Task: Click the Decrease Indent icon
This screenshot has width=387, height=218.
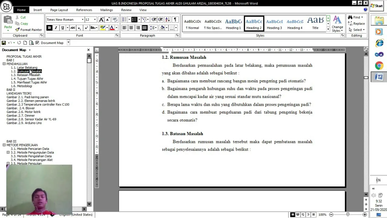Action: [x=154, y=20]
